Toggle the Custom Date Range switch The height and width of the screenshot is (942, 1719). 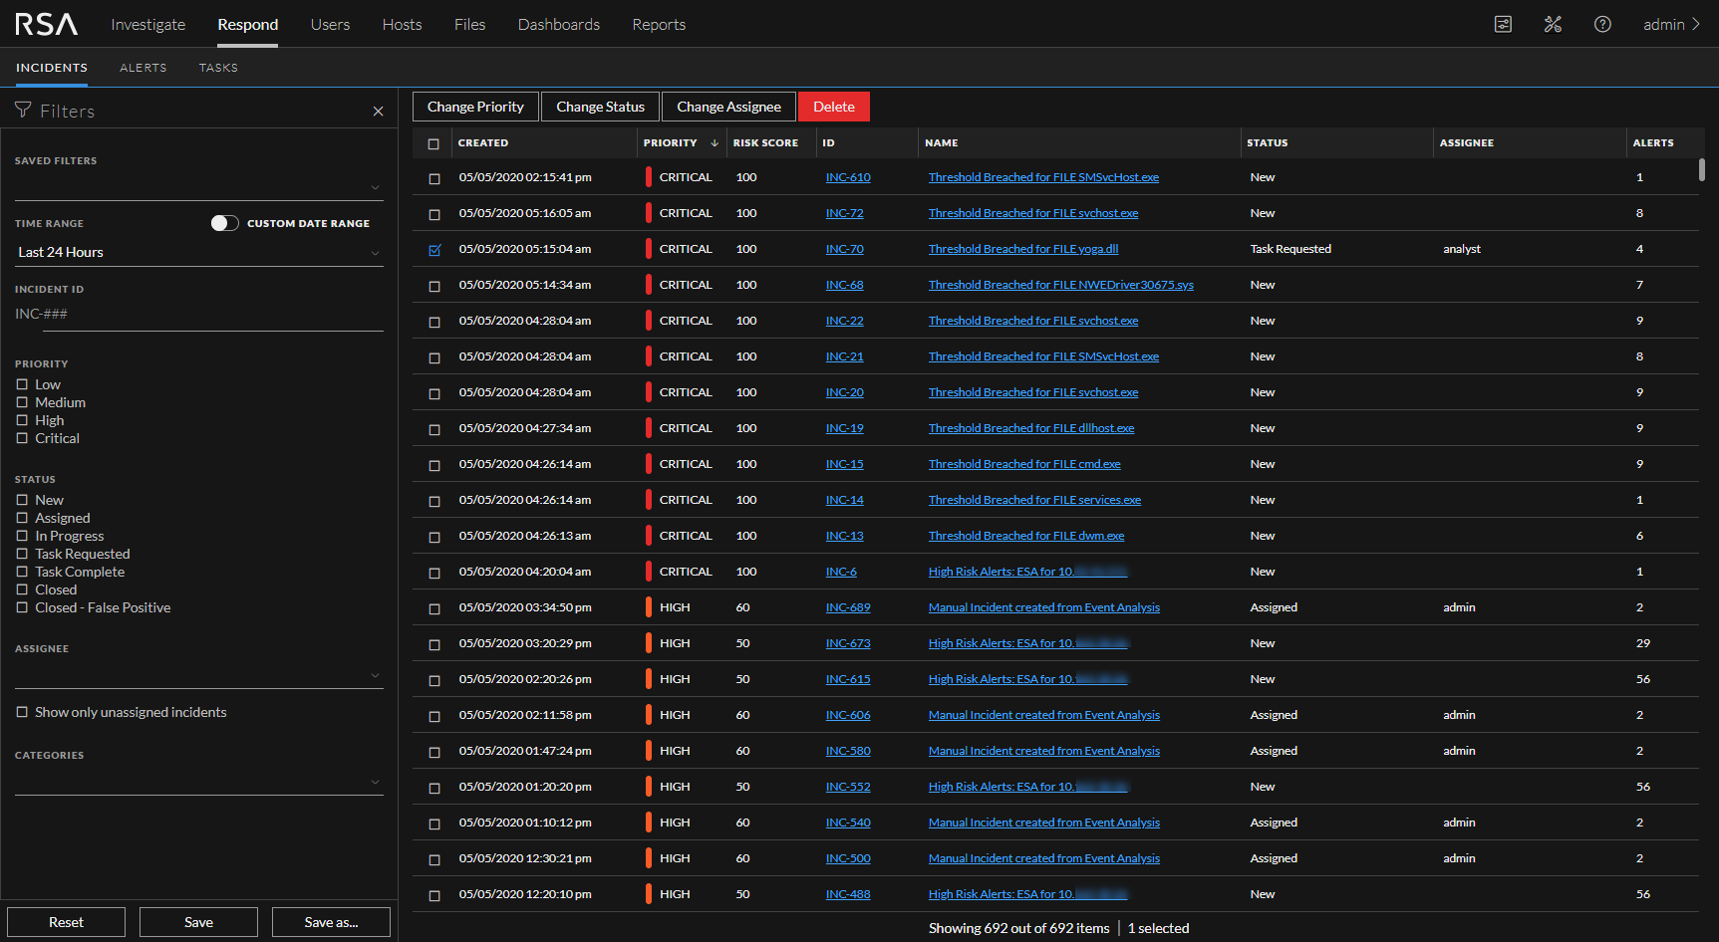point(224,223)
